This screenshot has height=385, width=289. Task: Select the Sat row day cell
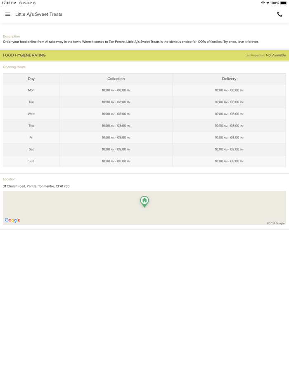[x=31, y=149]
